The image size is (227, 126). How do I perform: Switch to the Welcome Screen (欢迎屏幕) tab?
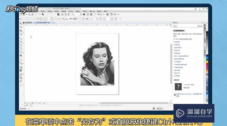(28, 23)
